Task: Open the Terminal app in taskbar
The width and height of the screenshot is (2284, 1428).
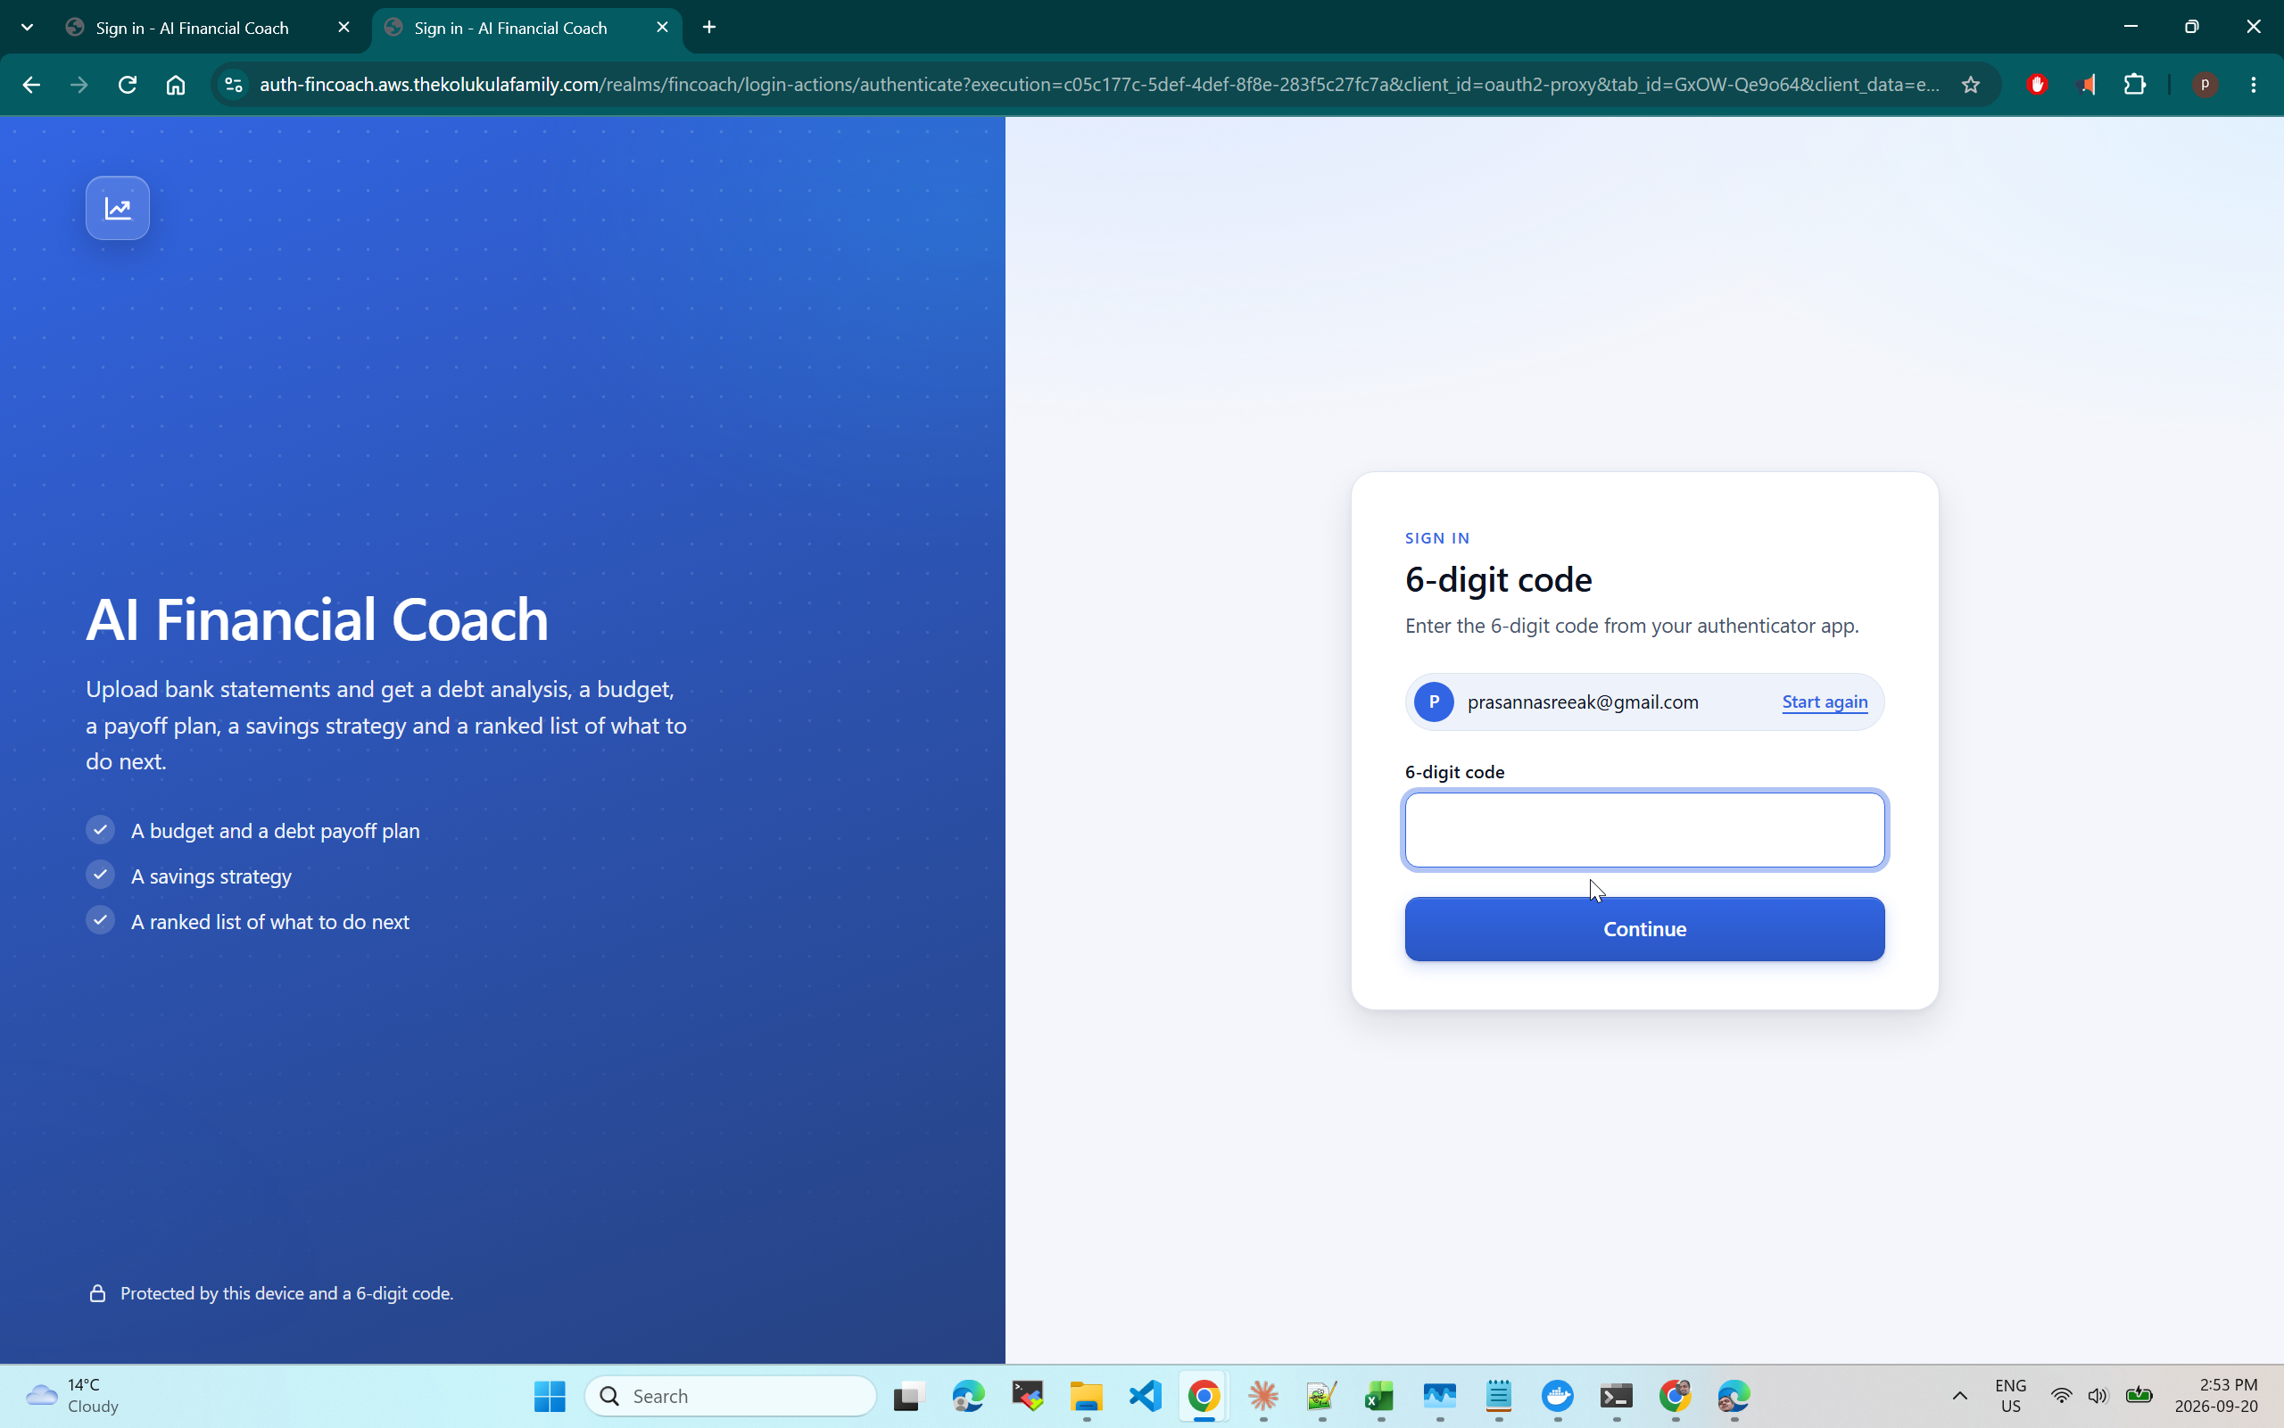Action: click(1616, 1396)
